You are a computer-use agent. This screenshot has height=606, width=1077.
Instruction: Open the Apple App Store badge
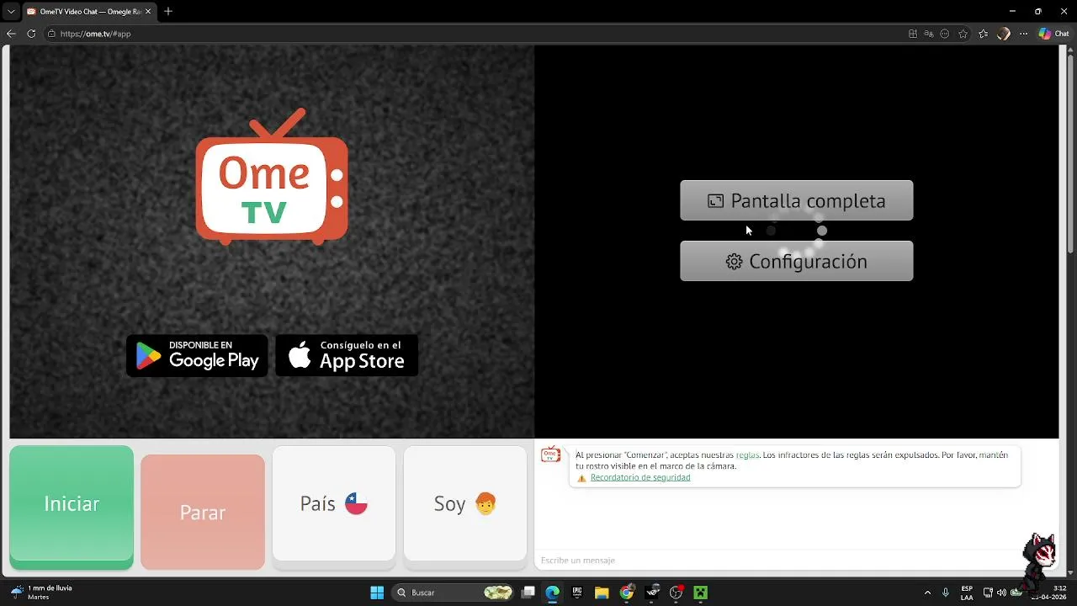click(x=347, y=355)
